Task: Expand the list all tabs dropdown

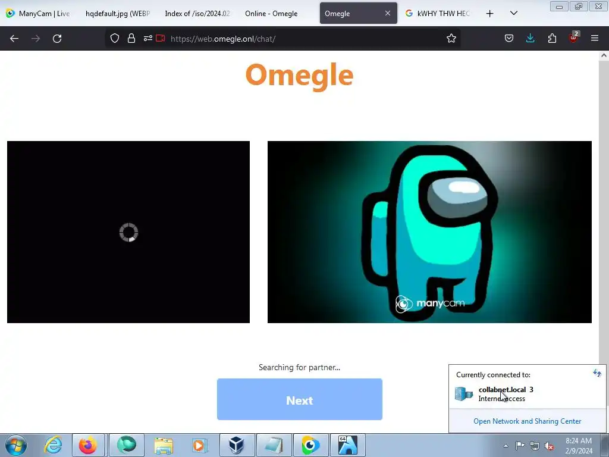Action: coord(513,14)
